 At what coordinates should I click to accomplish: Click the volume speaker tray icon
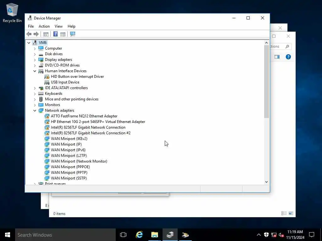point(281,235)
